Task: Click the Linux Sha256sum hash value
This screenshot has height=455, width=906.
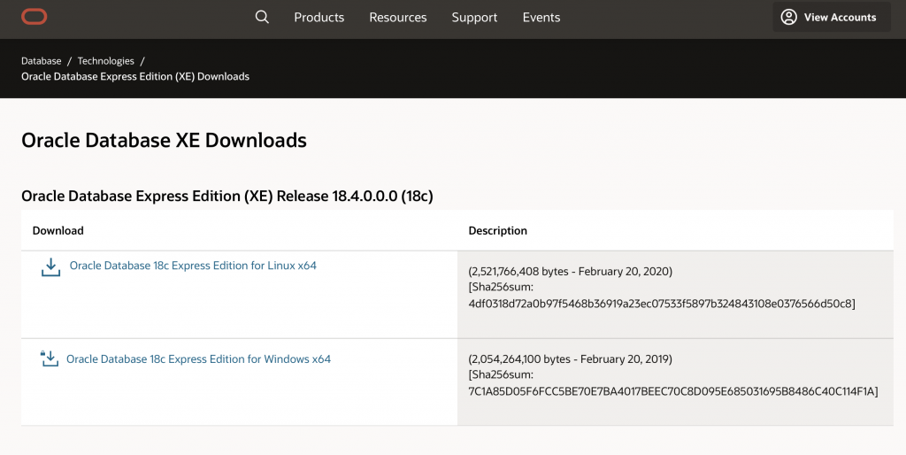Action: click(661, 304)
